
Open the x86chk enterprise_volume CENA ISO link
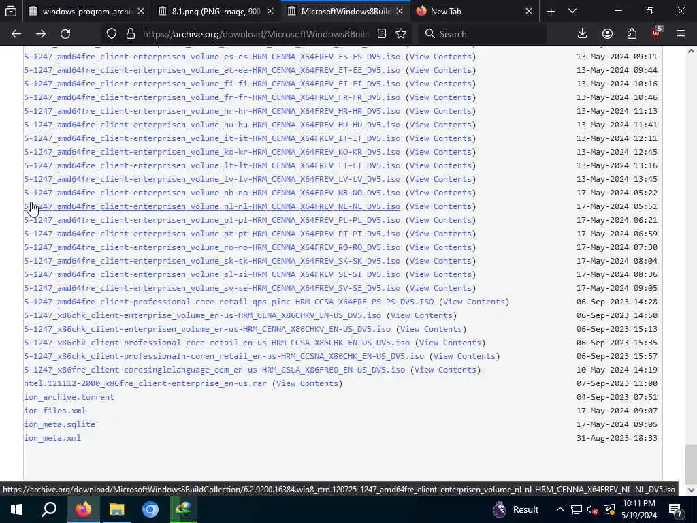(203, 315)
